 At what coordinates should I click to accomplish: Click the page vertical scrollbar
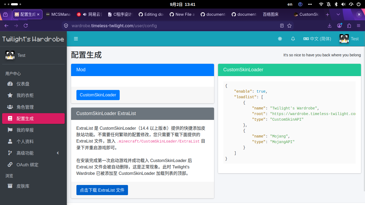click(x=364, y=119)
